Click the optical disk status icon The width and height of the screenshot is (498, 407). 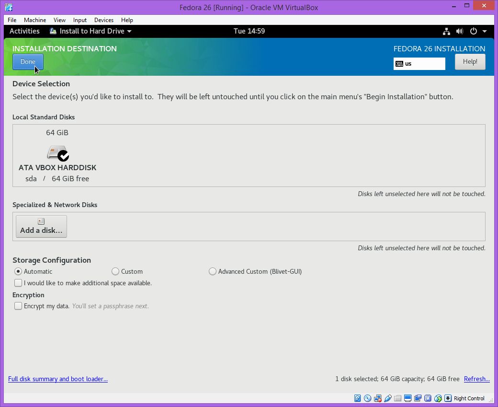(x=367, y=398)
